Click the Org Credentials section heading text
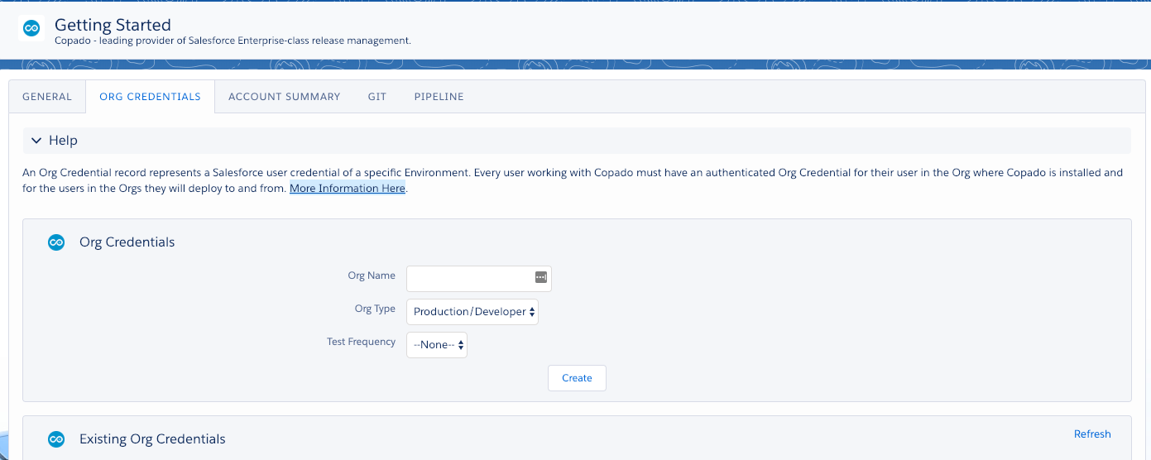Screen dimensions: 1151x460 click(x=127, y=242)
